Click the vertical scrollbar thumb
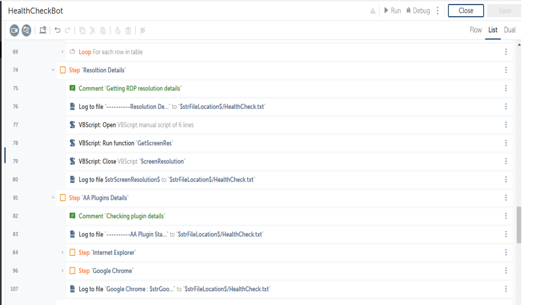542x305 pixels. tap(519, 225)
